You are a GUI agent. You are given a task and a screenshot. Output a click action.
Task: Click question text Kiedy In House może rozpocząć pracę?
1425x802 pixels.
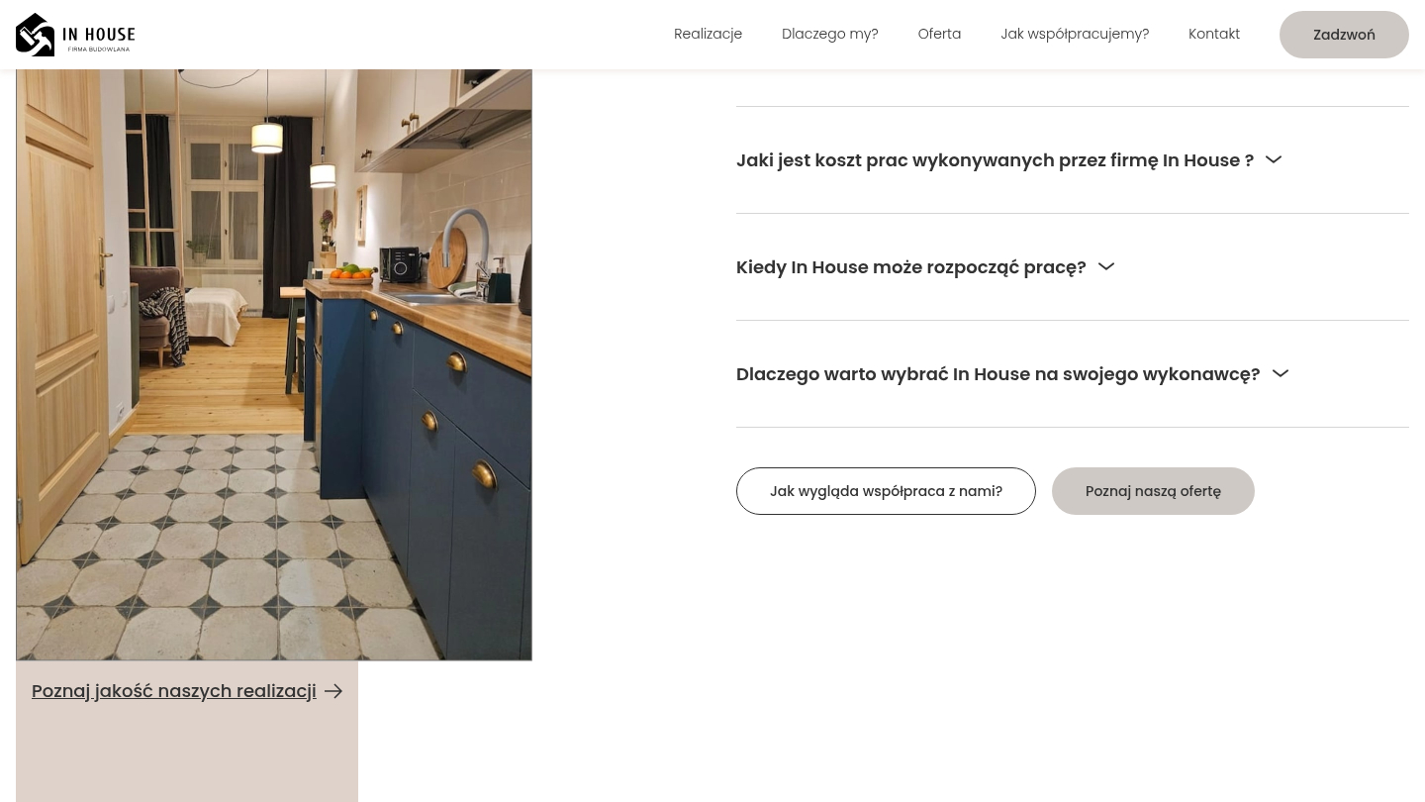911,267
